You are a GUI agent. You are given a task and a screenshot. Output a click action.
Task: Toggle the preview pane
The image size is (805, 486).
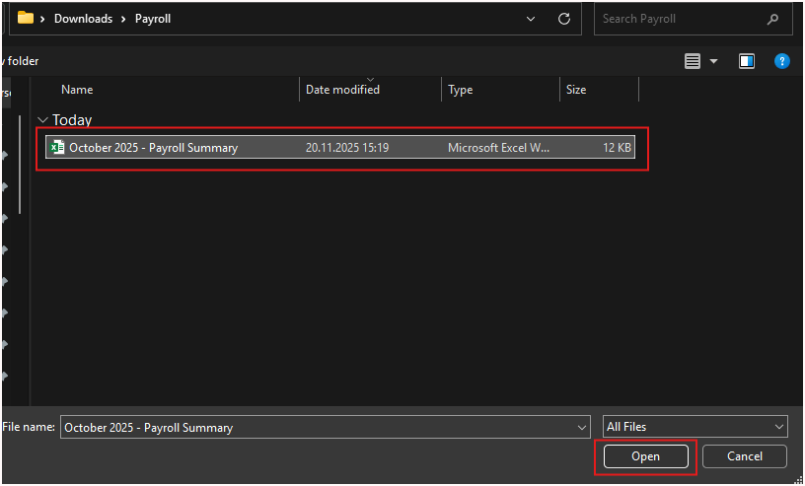[747, 61]
